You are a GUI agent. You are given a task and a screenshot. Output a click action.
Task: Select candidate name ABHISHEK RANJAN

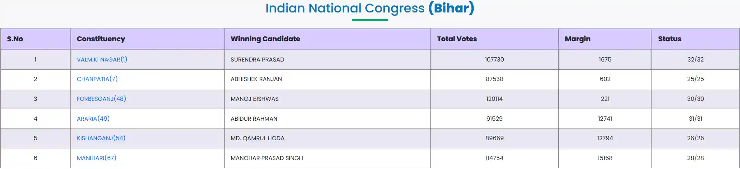256,79
